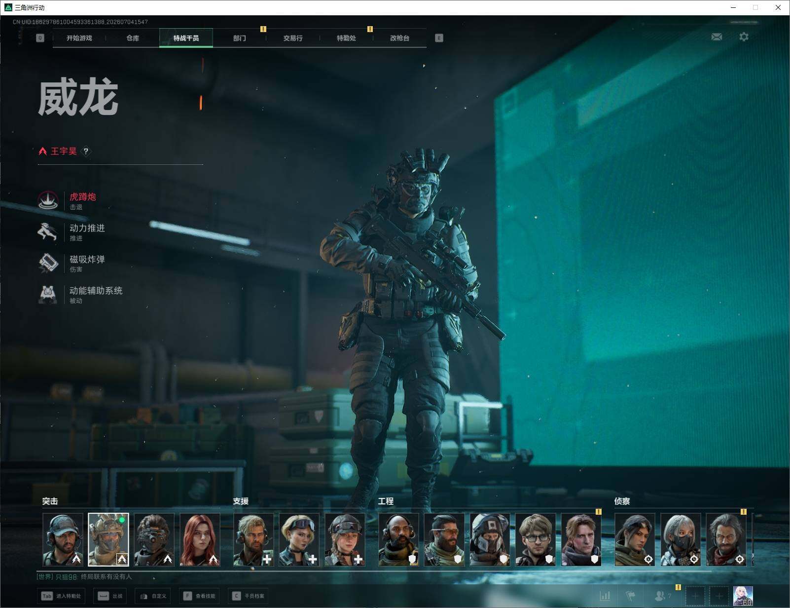The height and width of the screenshot is (608, 790).
Task: Pick the bearded support operator with headset
Action: pos(253,539)
